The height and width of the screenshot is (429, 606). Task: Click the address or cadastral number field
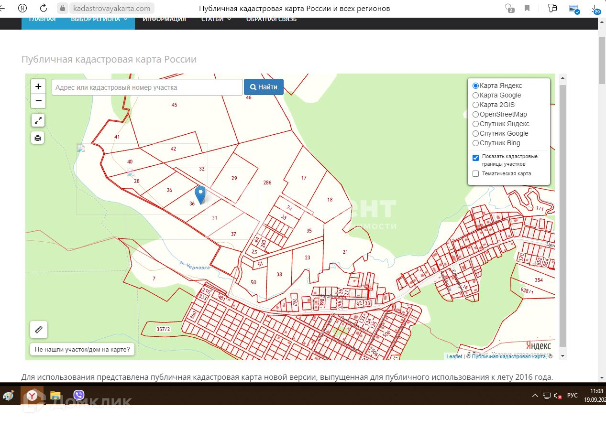(x=147, y=87)
